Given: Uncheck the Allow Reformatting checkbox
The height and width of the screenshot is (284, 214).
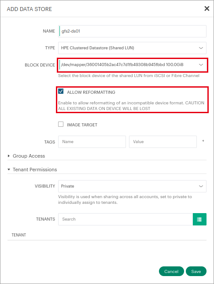Looking at the screenshot, I should [x=61, y=91].
